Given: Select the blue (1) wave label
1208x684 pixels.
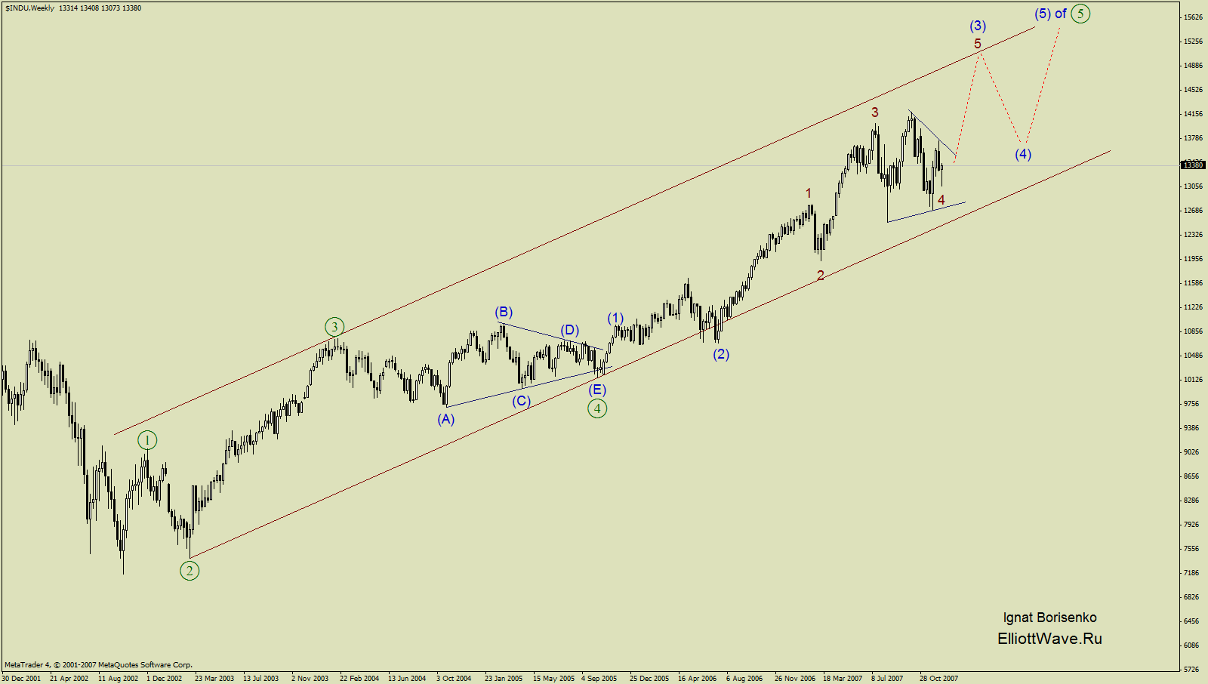Looking at the screenshot, I should (616, 318).
